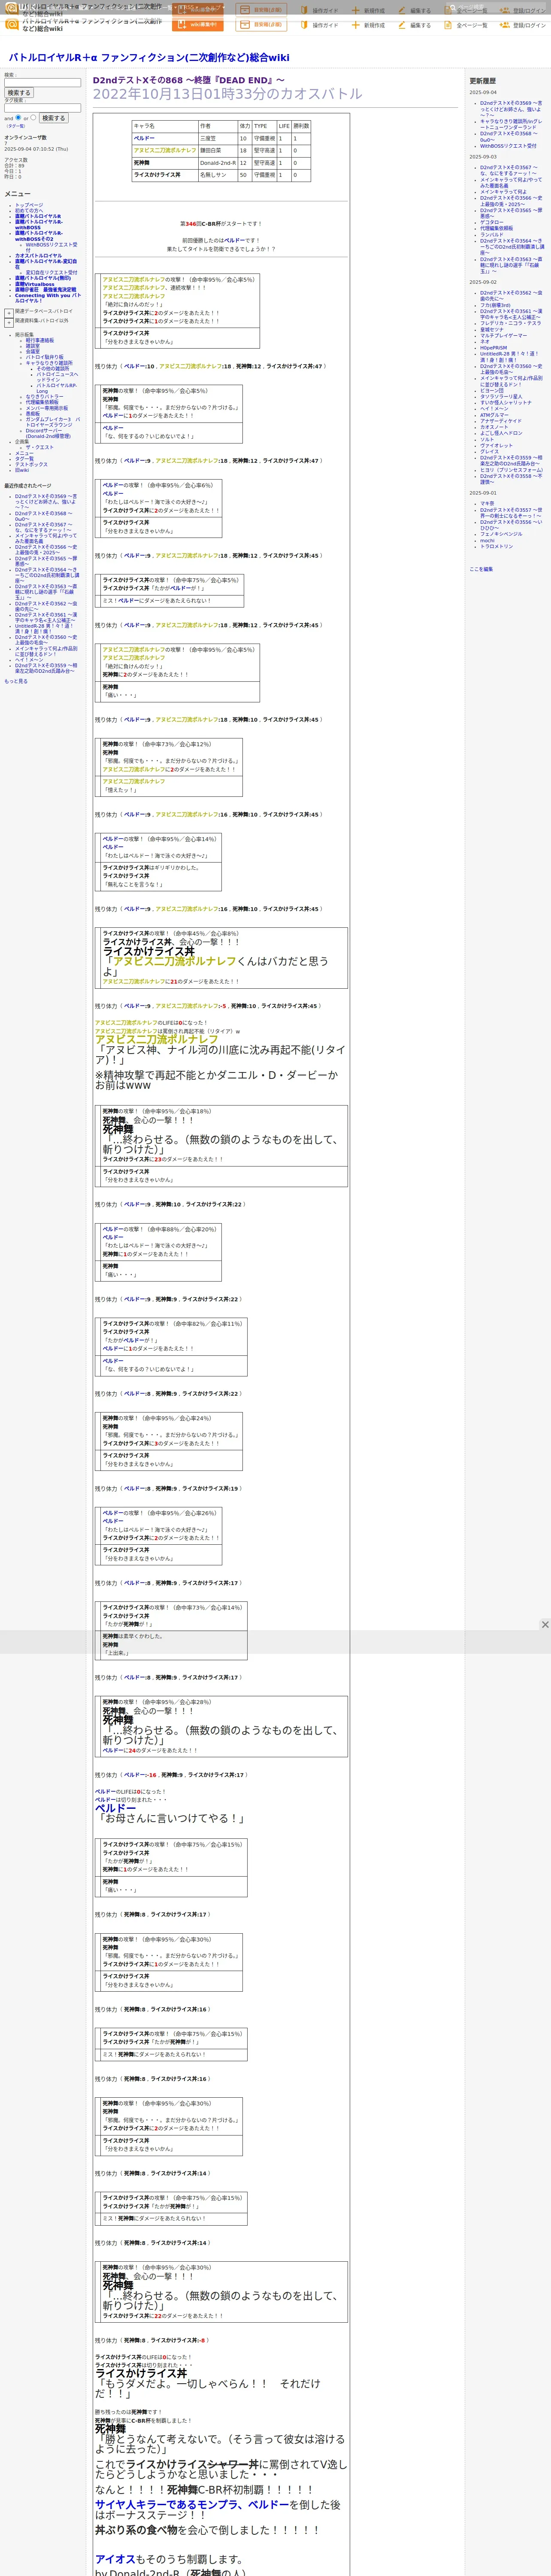Select the 'and' tag search radio
The image size is (551, 2576).
click(18, 117)
